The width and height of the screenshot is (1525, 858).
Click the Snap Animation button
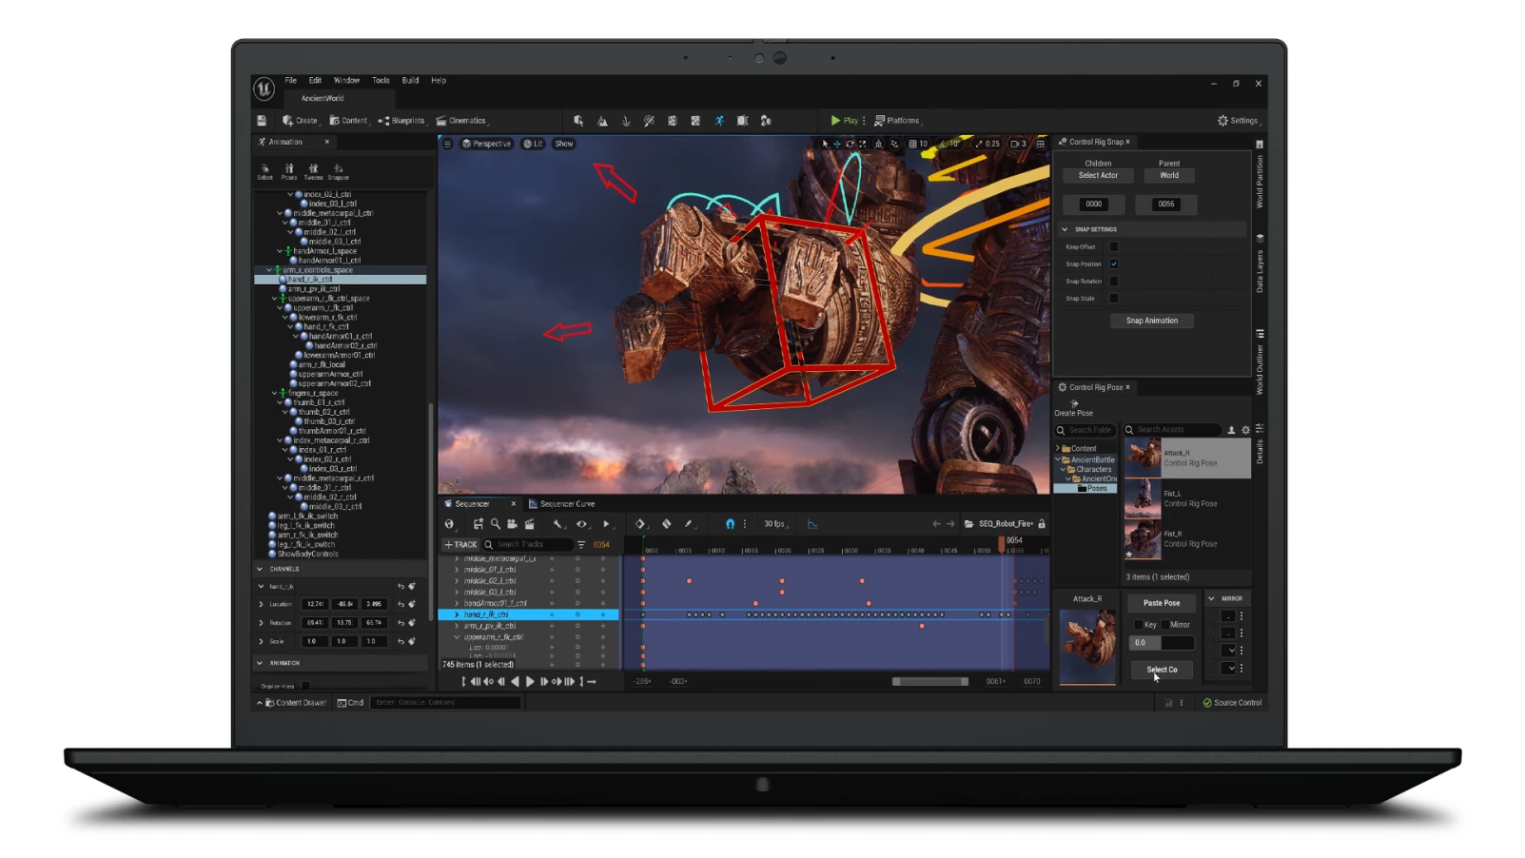[1152, 321]
